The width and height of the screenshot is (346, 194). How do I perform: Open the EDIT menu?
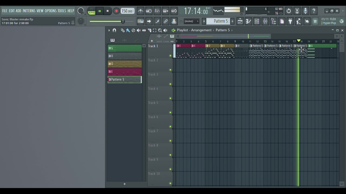point(12,11)
